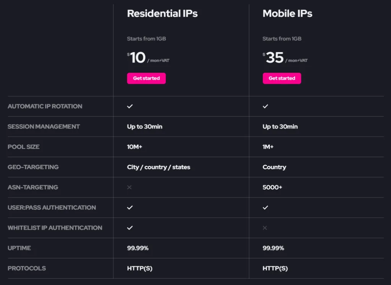391x285 pixels.
Task: Click Mobile ASN-targeting 5000+ value
Action: (x=272, y=187)
